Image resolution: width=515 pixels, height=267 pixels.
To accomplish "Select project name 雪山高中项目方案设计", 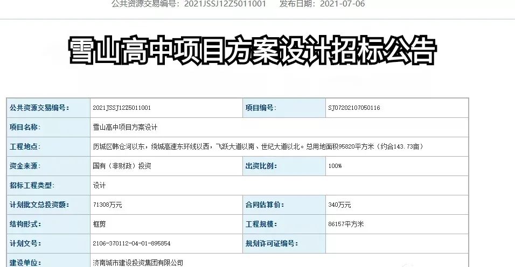I will pyautogui.click(x=125, y=127).
